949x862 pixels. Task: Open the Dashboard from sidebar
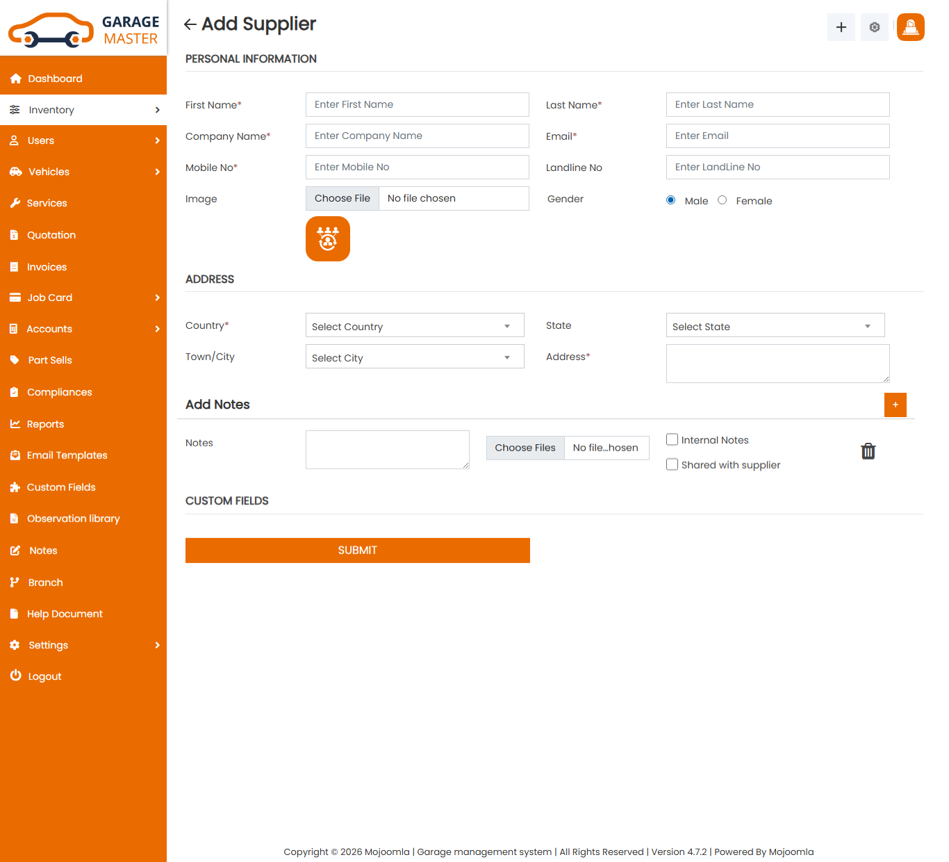coord(54,78)
